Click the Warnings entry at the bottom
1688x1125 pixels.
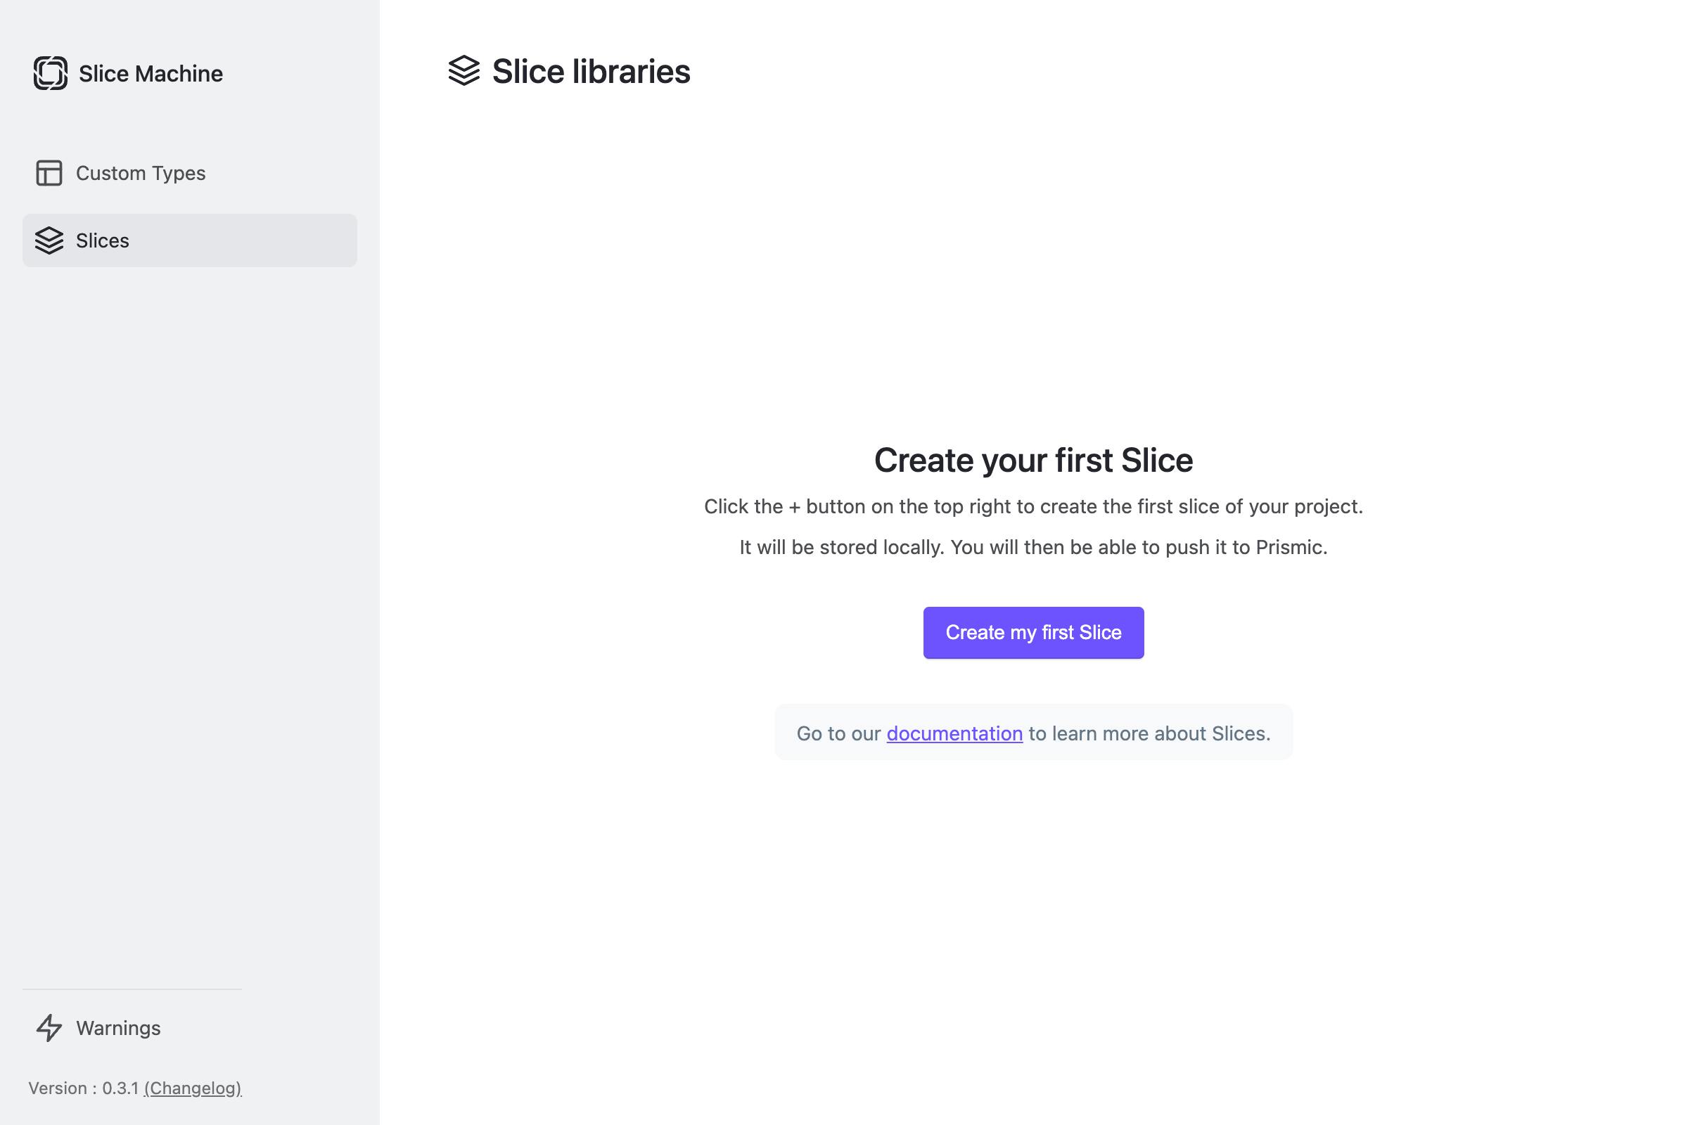click(x=117, y=1028)
